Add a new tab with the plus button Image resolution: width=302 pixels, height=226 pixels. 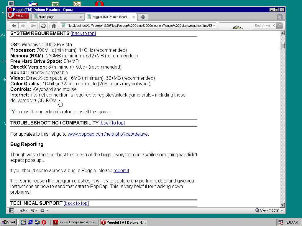pyautogui.click(x=143, y=17)
